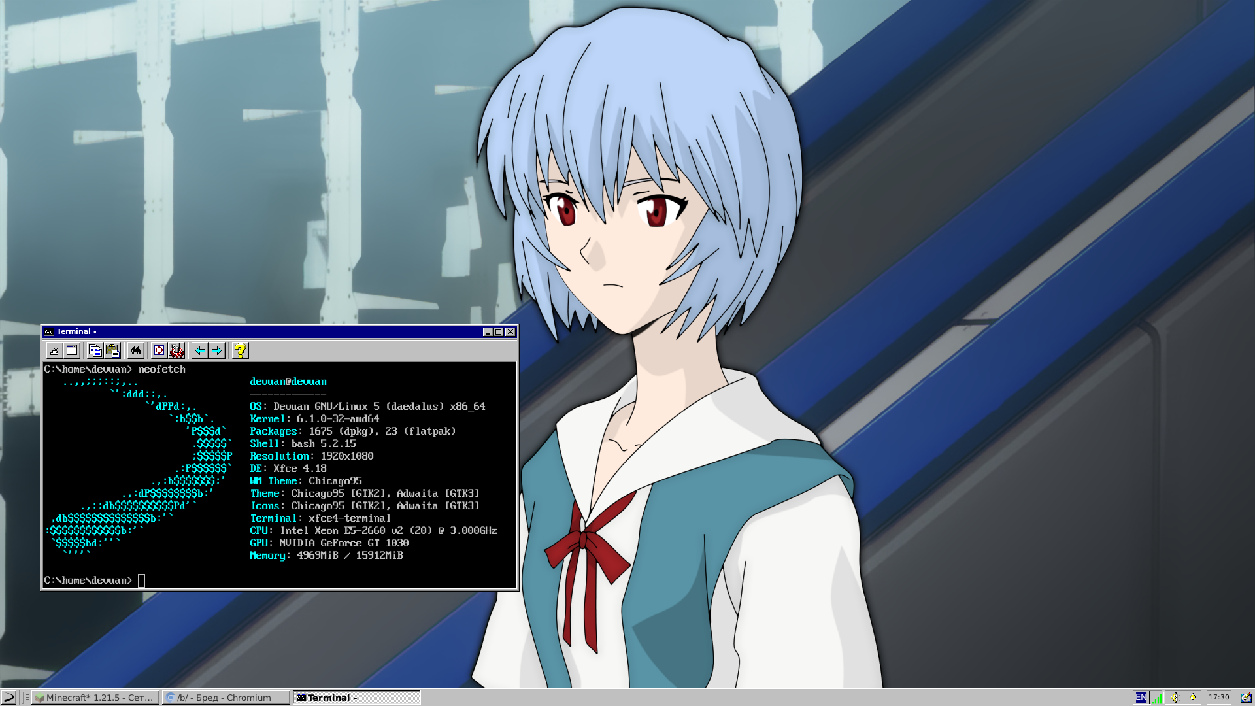Screen dimensions: 1255x706
Task: Open the network signal strength tray icon
Action: point(1157,698)
